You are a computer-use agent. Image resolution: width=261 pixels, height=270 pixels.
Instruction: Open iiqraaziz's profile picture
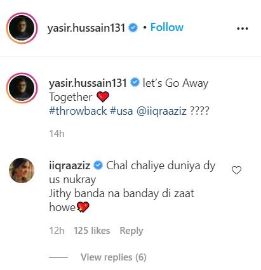[x=22, y=170]
